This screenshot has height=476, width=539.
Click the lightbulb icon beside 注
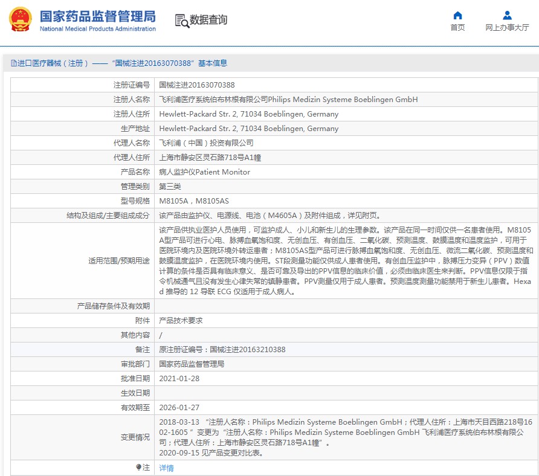(x=138, y=467)
